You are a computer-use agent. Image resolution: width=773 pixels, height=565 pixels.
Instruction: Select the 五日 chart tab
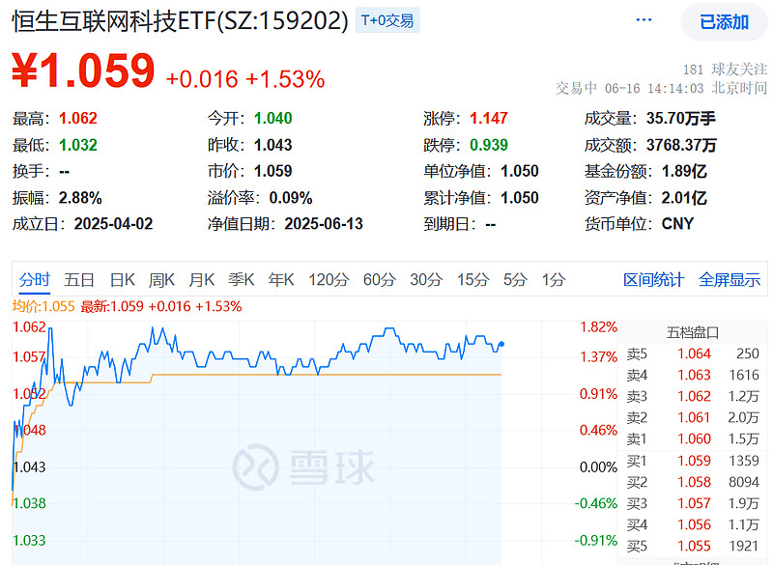click(x=79, y=280)
